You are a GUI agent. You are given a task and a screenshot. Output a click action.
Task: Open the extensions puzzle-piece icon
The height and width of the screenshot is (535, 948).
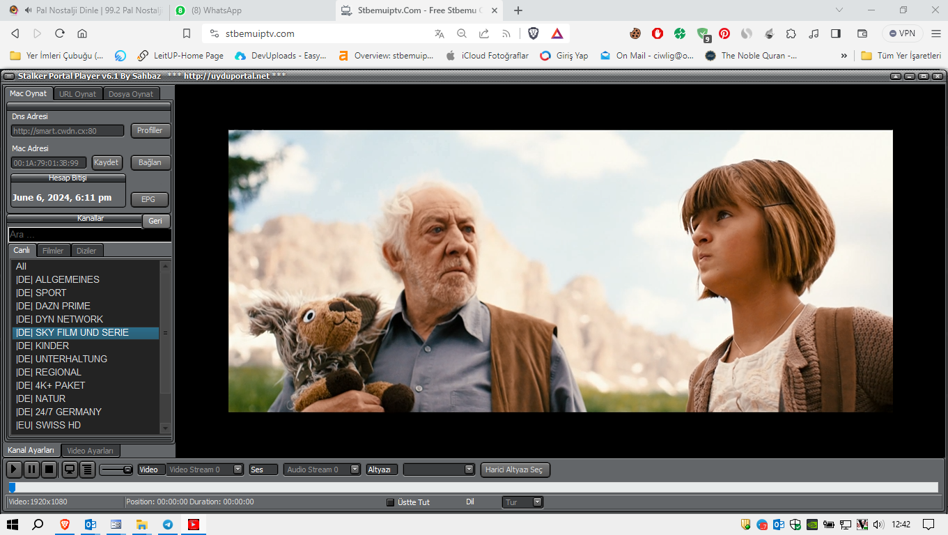coord(791,33)
